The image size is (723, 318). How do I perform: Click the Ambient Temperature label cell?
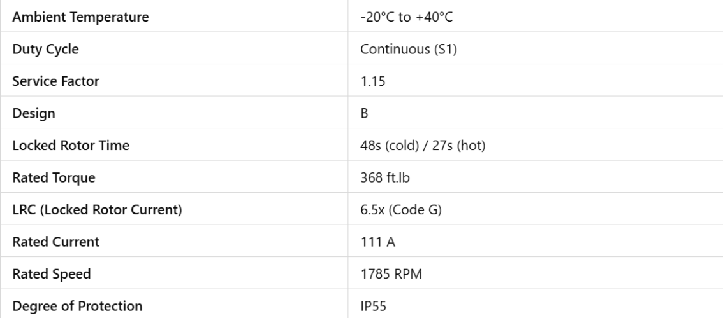tap(80, 17)
